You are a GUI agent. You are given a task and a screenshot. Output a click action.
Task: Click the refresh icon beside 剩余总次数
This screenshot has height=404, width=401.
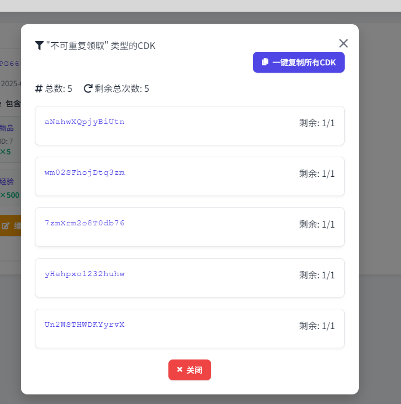pyautogui.click(x=88, y=88)
